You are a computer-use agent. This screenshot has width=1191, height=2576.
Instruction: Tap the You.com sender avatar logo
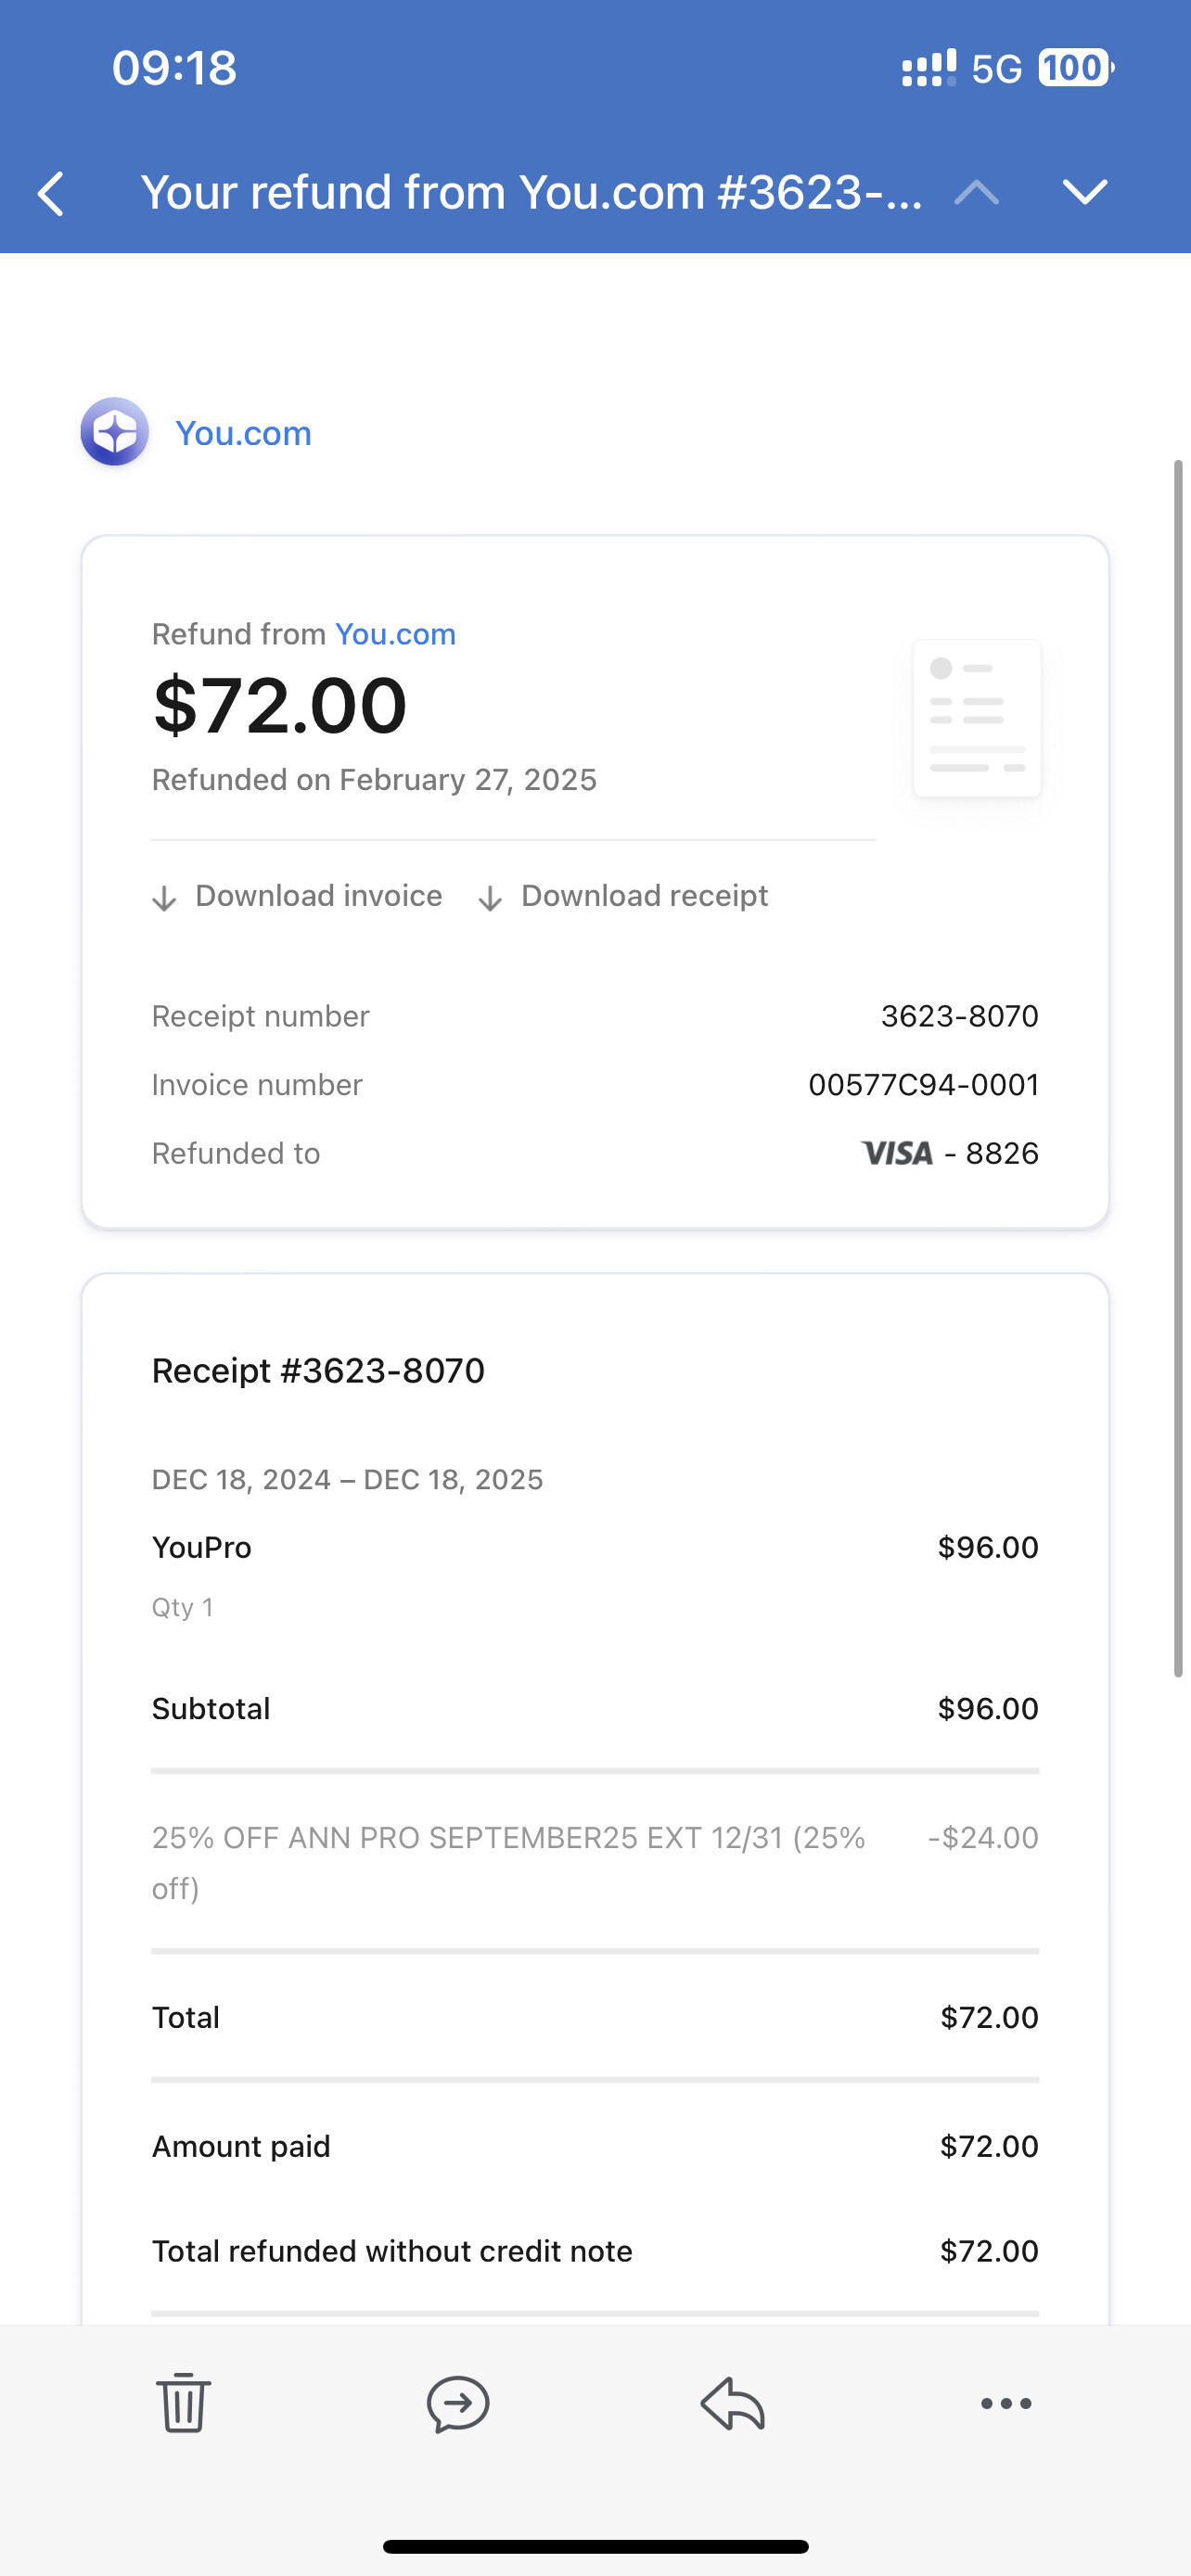[115, 432]
